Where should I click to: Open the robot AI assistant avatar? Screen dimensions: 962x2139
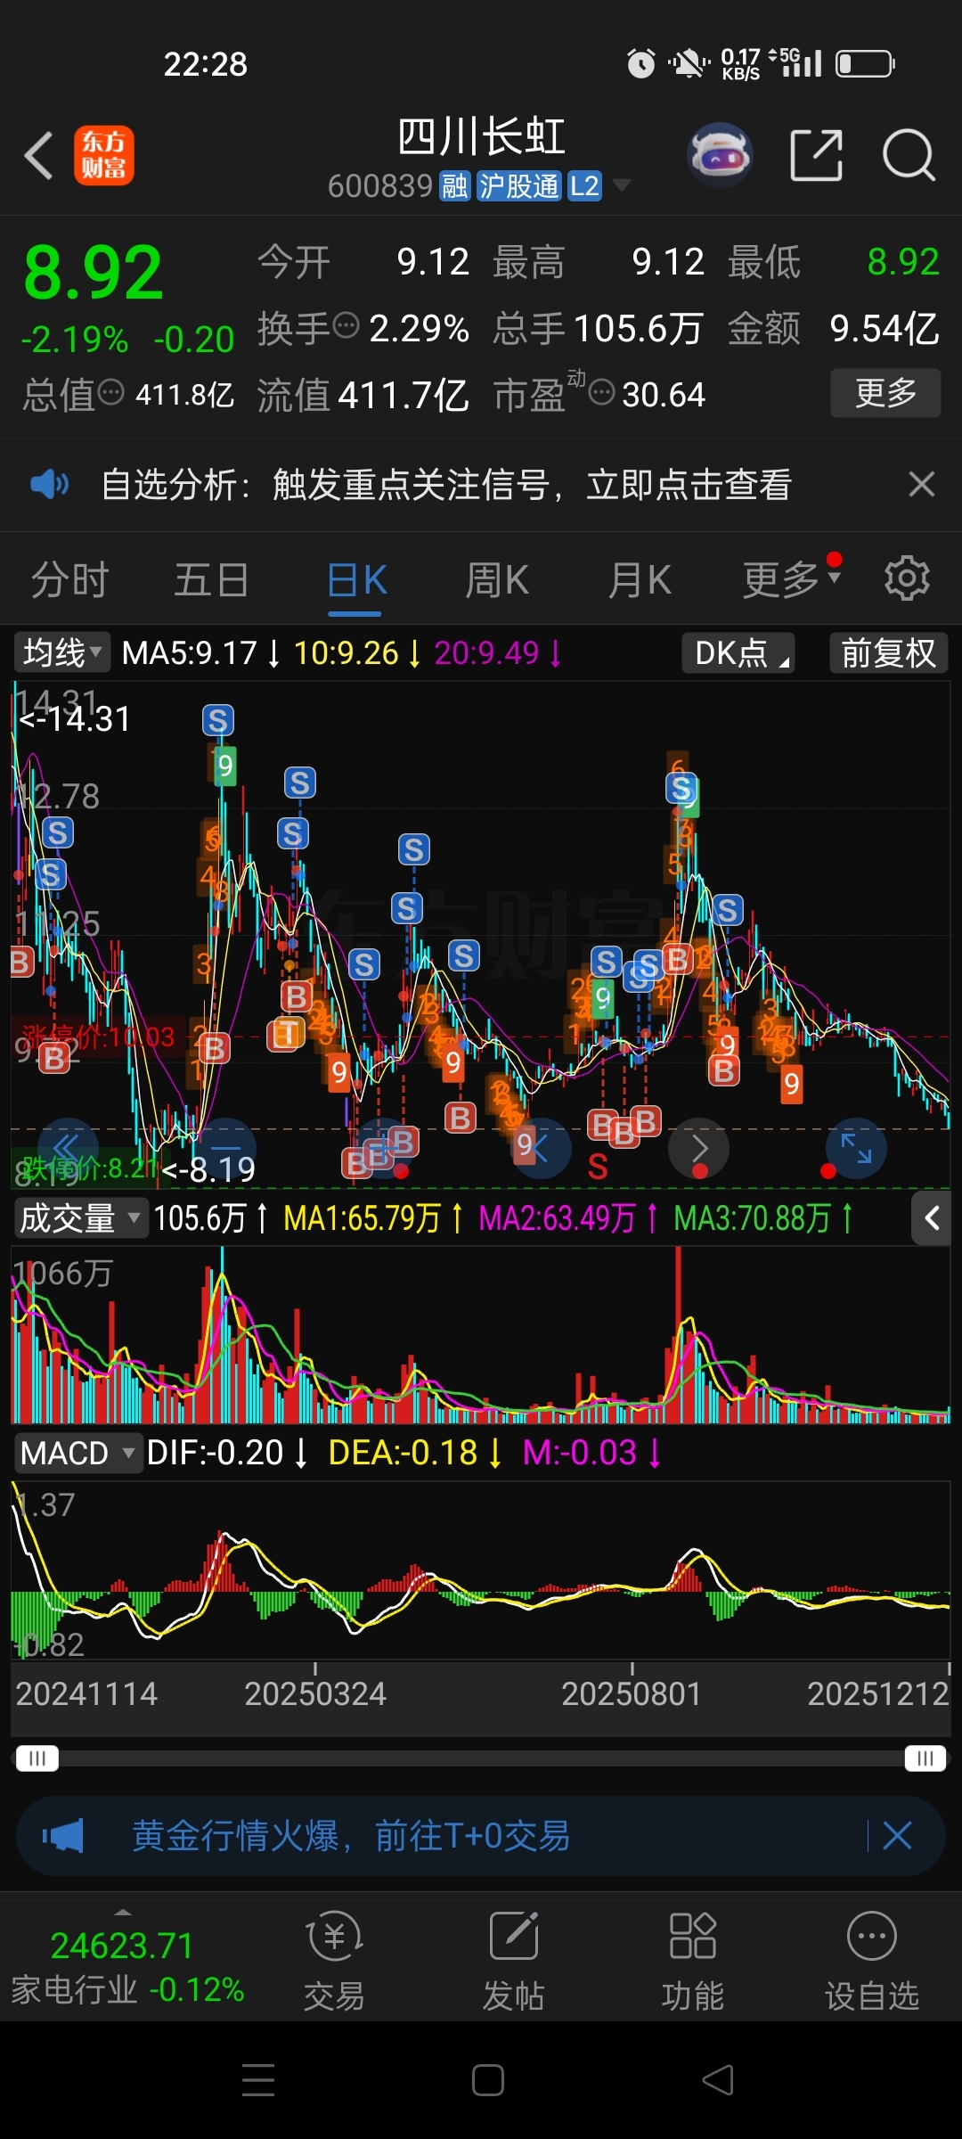click(x=721, y=155)
